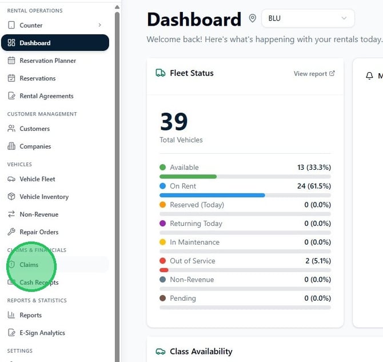Click the Class Availability heading
This screenshot has height=362, width=383.
point(201,352)
